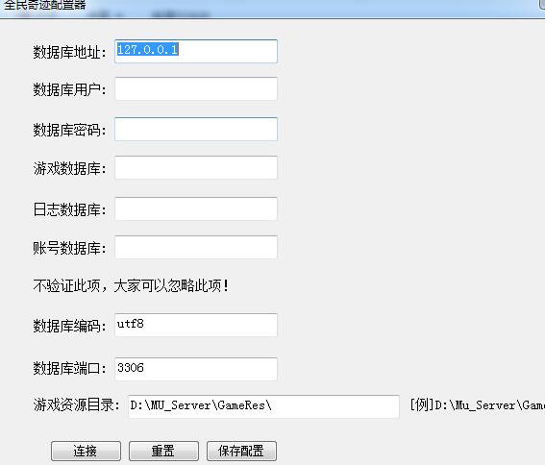
Task: Click the 连接 connect button
Action: [x=86, y=452]
